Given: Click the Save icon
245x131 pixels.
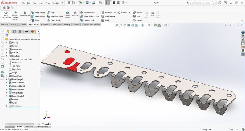Looking at the screenshot, I should click(87, 3).
